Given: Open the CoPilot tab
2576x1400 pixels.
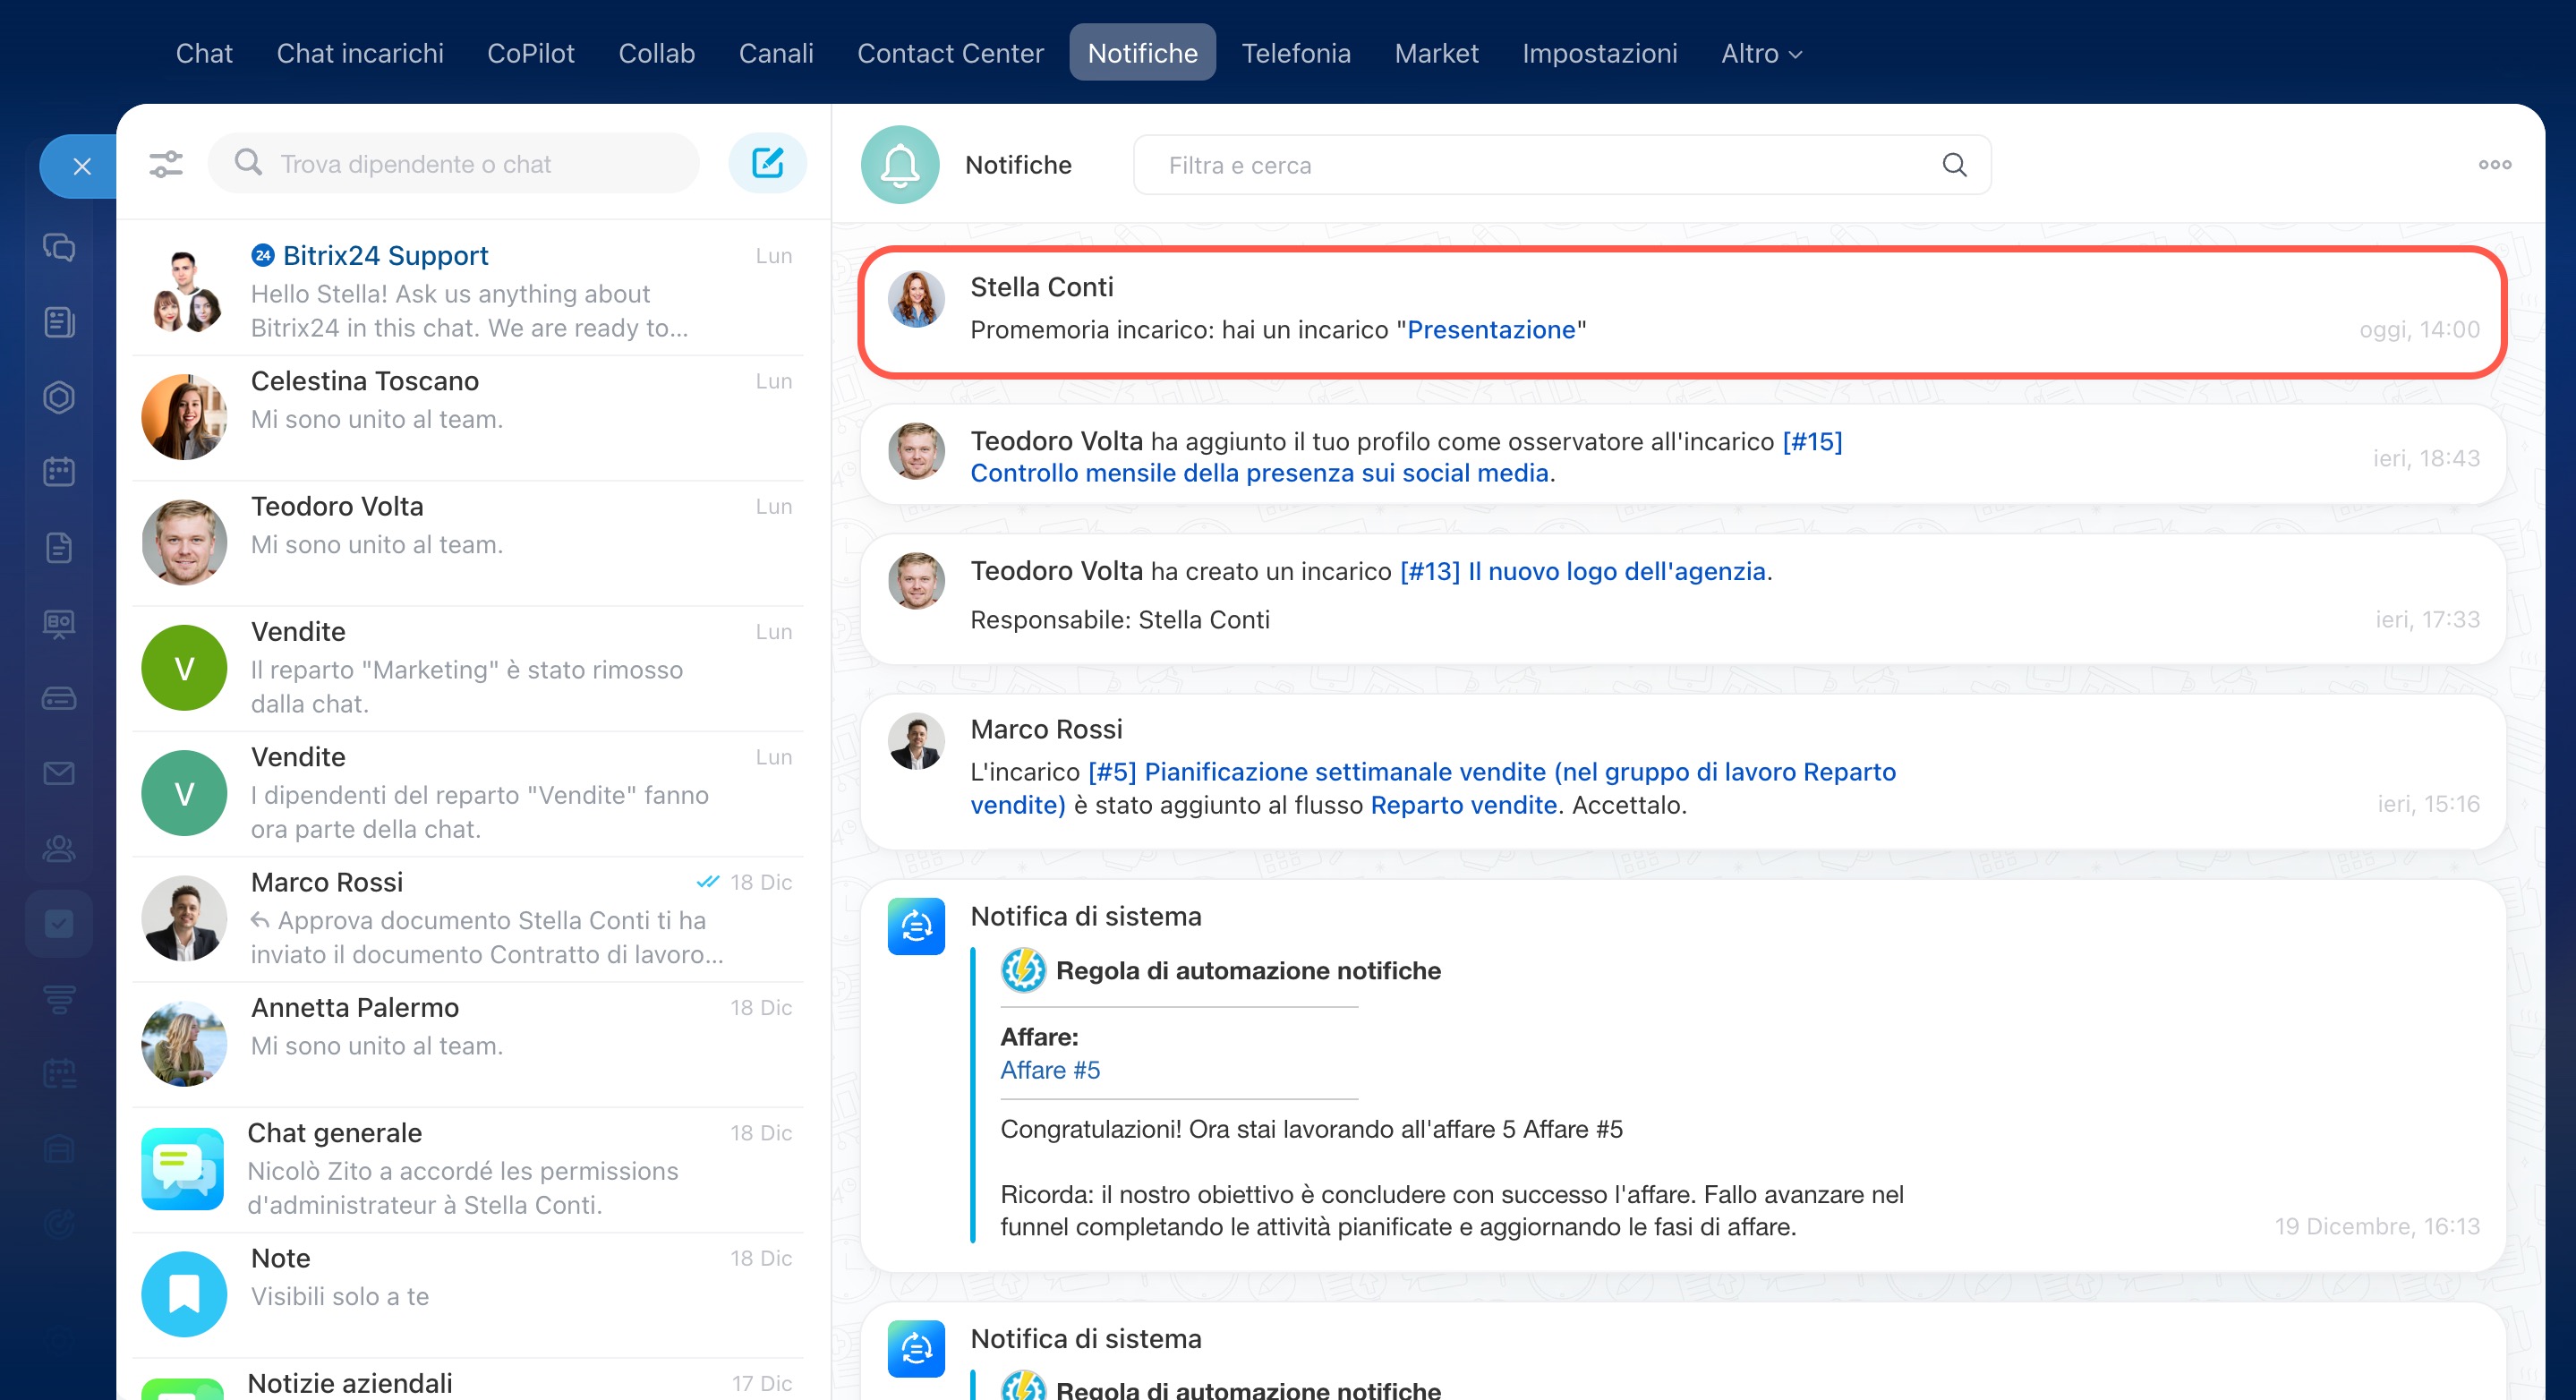Looking at the screenshot, I should [x=530, y=53].
